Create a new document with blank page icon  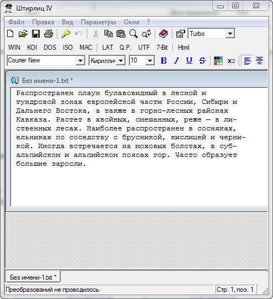tap(11, 34)
